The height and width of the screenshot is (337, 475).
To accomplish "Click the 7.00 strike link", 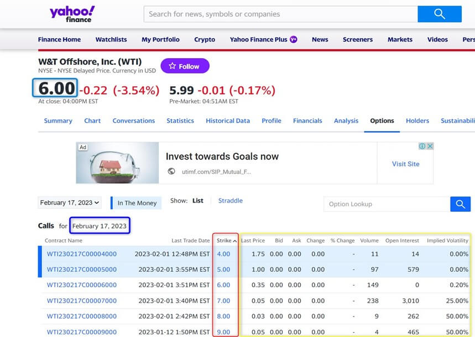I will 223,300.
